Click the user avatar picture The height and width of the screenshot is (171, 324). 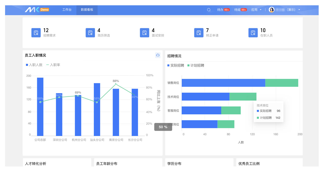[x=272, y=10]
